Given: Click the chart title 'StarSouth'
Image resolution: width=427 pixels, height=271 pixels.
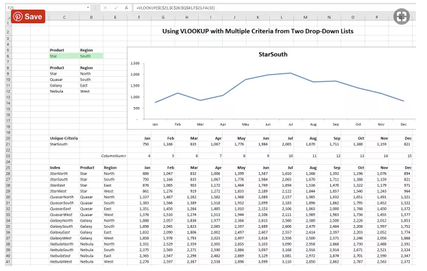Looking at the screenshot, I should pyautogui.click(x=273, y=54).
